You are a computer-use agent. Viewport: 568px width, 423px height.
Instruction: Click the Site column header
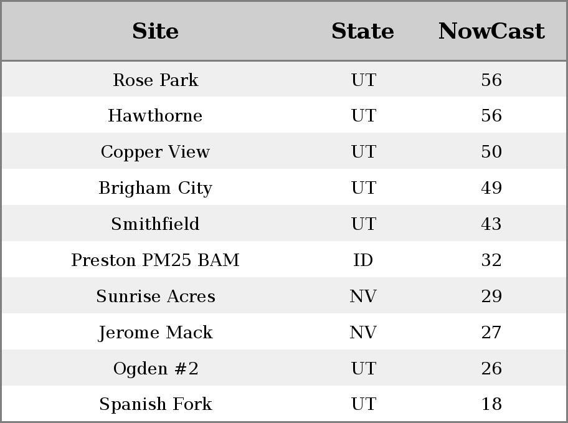point(155,31)
